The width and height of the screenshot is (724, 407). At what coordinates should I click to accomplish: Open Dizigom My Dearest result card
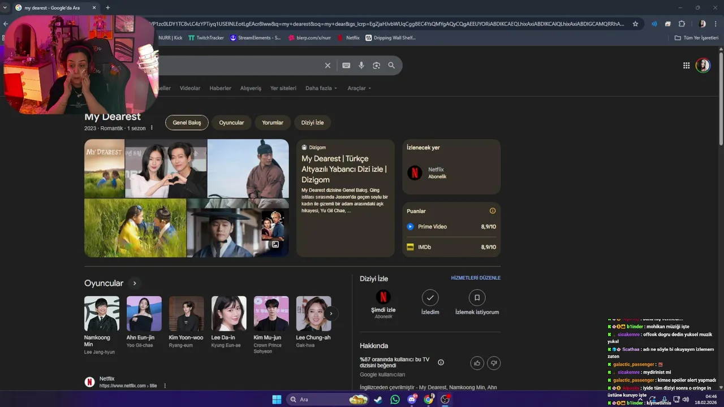pos(345,198)
